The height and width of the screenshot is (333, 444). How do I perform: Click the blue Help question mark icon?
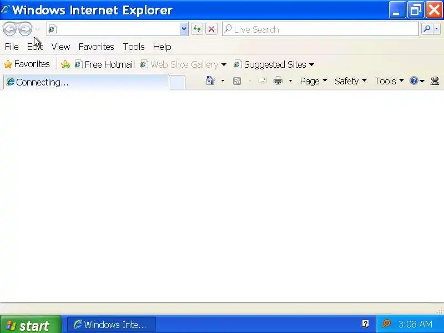[414, 81]
